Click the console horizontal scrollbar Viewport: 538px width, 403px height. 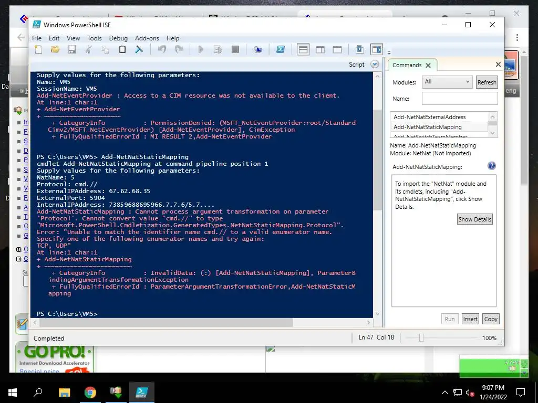pos(165,323)
